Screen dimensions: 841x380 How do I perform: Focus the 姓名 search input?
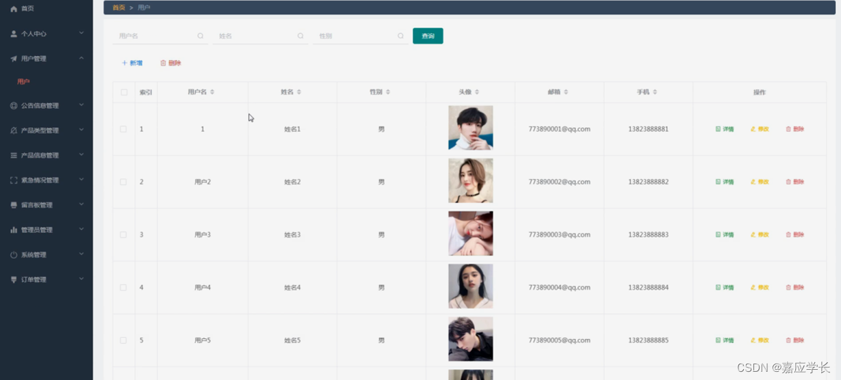click(260, 36)
